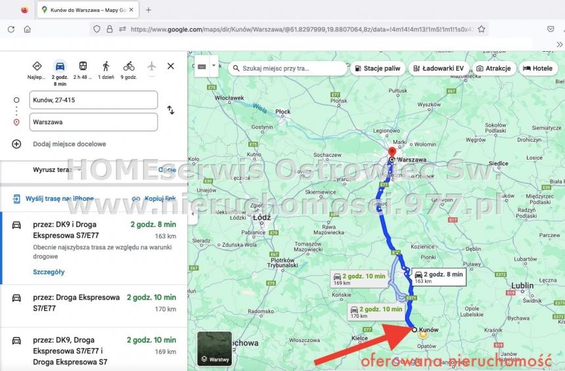The image size is (565, 371).
Task: Swap start and destination points
Action: coord(171,110)
